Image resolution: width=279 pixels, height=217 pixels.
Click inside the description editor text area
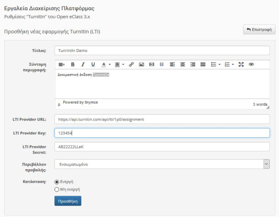pos(162,84)
